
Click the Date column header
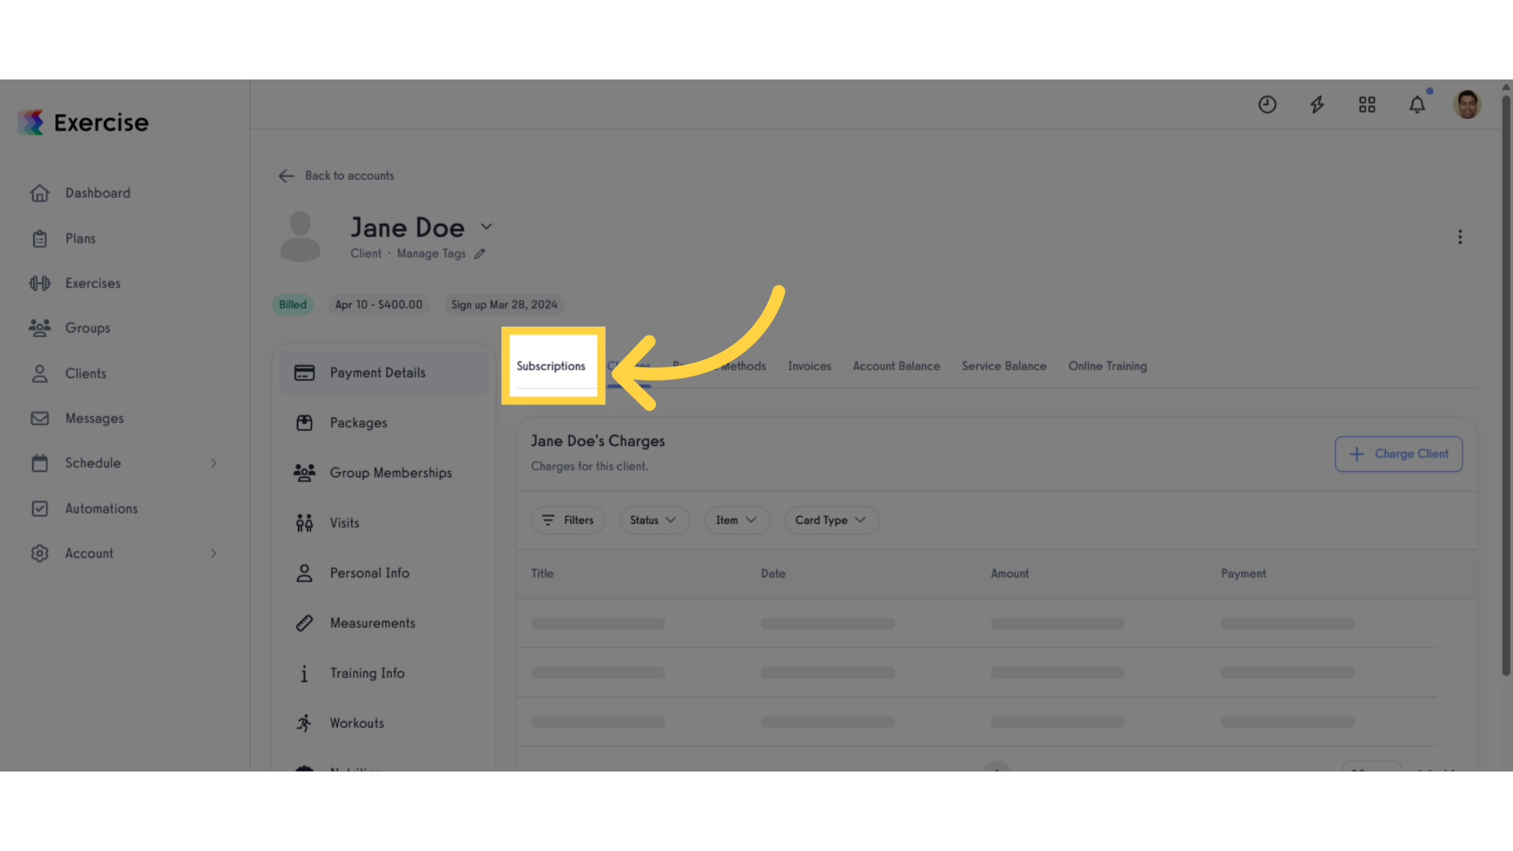(x=773, y=574)
